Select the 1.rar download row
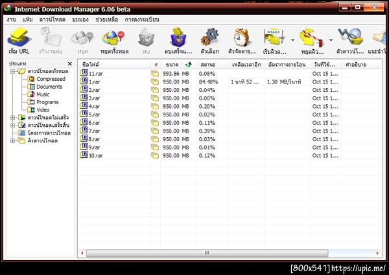Image resolution: width=389 pixels, height=275 pixels. click(x=230, y=82)
